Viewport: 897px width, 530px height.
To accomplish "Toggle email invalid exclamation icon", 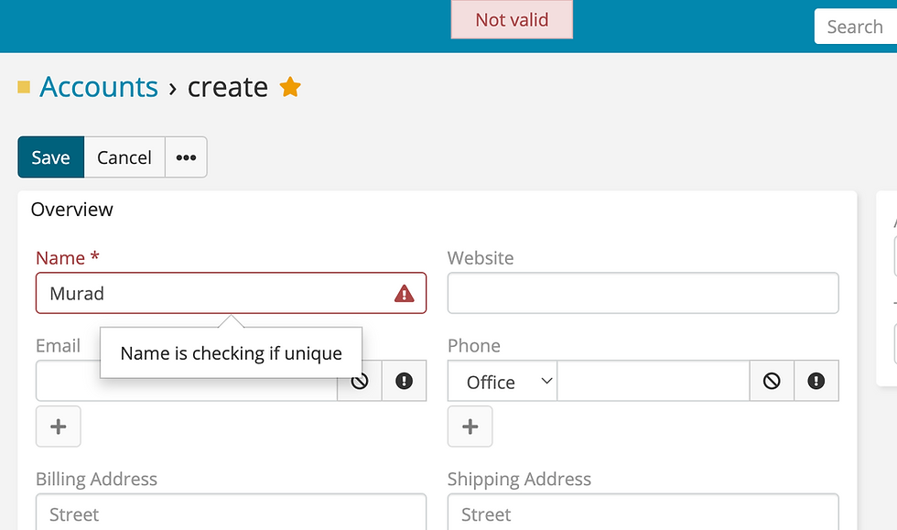I will 404,382.
